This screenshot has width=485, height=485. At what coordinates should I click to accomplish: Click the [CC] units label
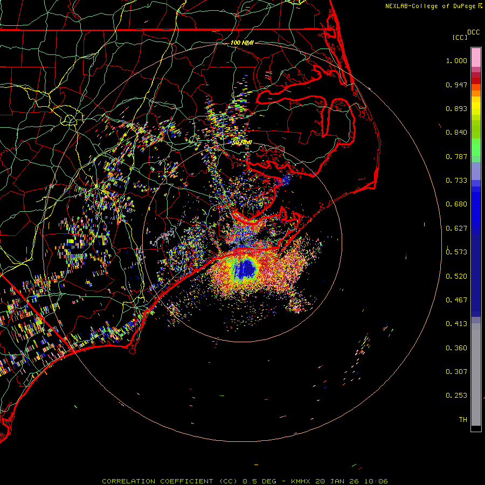tap(460, 37)
